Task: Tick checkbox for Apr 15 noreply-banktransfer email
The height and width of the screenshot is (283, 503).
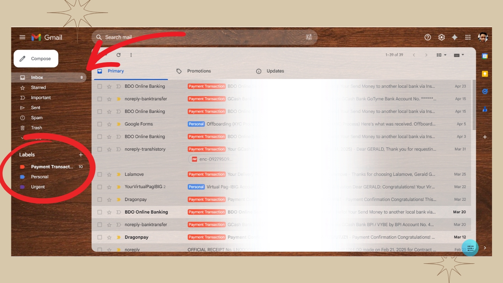Action: click(x=99, y=99)
